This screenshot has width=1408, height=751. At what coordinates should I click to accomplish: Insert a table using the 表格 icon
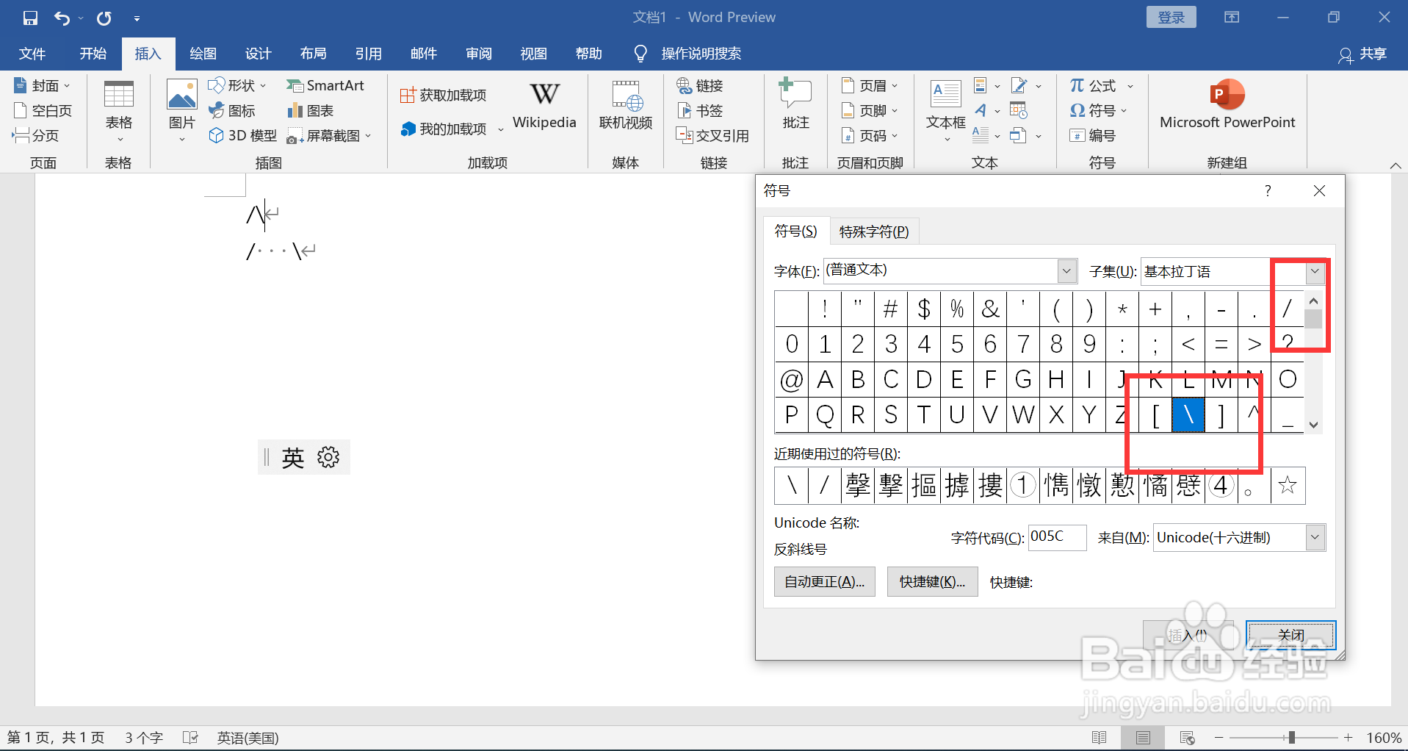coord(118,103)
